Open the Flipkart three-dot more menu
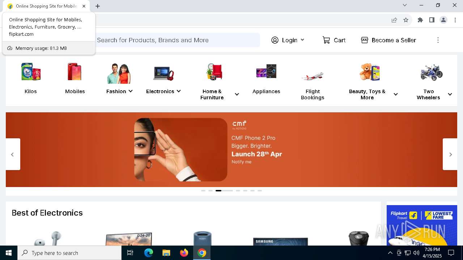 point(438,40)
